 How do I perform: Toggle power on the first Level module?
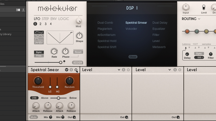point(128,70)
